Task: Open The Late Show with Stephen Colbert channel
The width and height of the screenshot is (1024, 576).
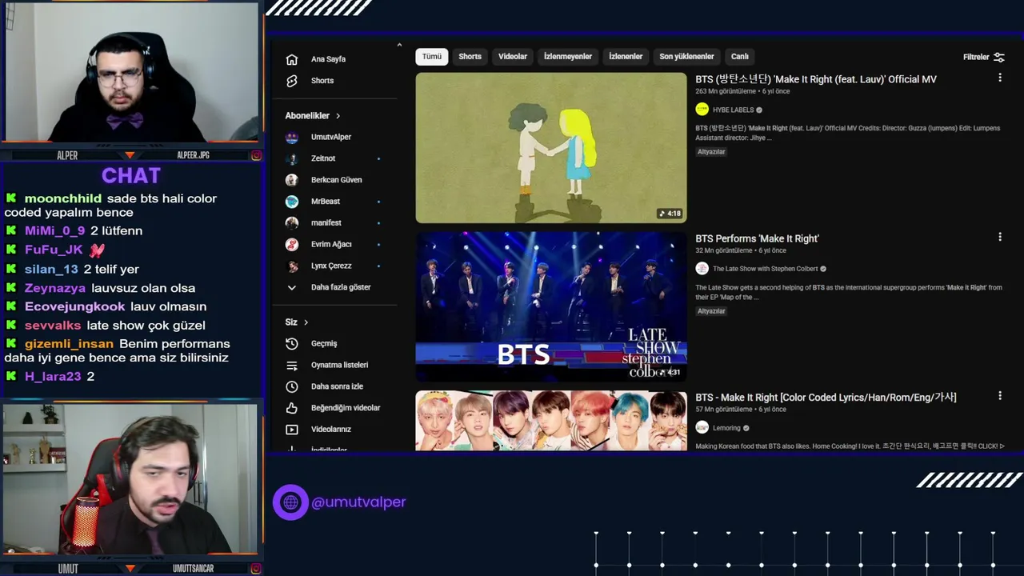Action: click(765, 270)
